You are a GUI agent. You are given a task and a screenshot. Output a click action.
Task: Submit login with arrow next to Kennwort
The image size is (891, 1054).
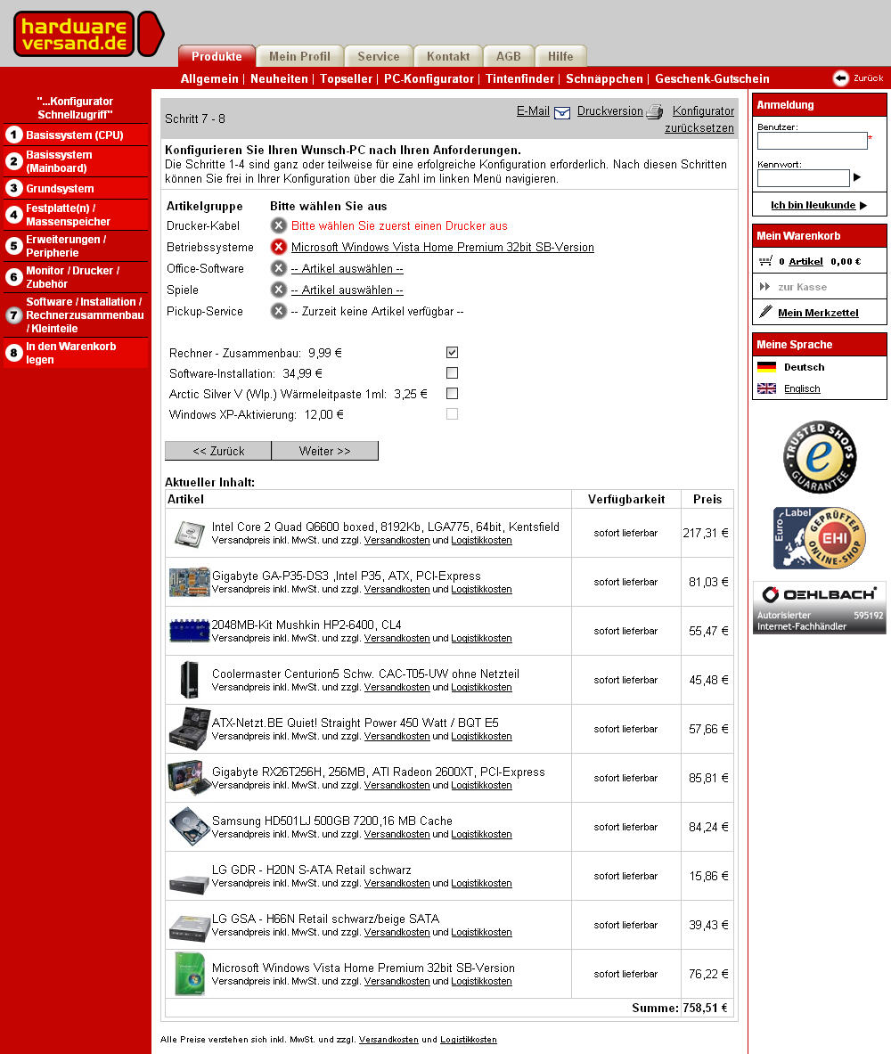coord(857,177)
